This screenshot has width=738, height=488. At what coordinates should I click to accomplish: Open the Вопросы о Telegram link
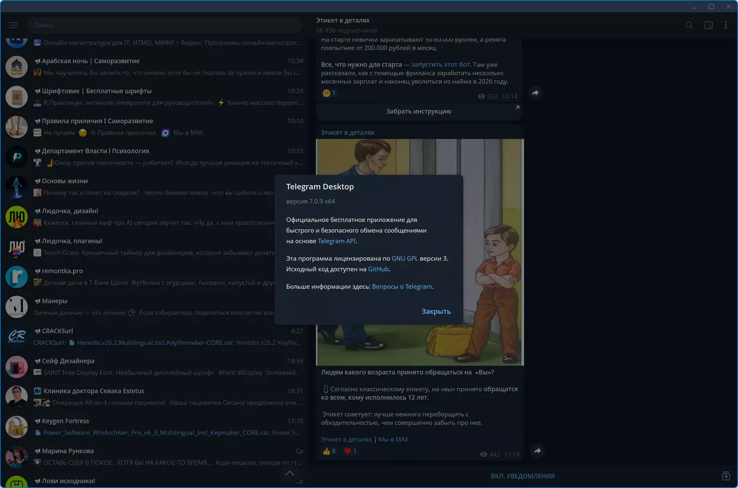tap(402, 287)
